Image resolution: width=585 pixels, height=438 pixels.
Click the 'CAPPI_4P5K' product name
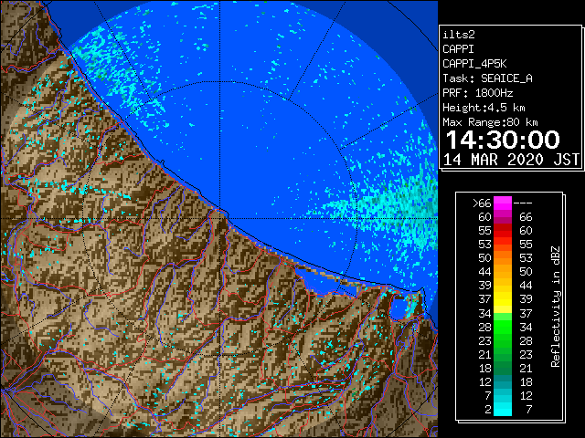474,64
